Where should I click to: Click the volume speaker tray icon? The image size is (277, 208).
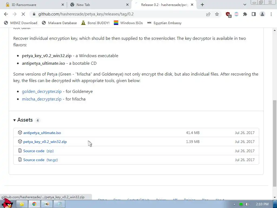click(x=248, y=204)
